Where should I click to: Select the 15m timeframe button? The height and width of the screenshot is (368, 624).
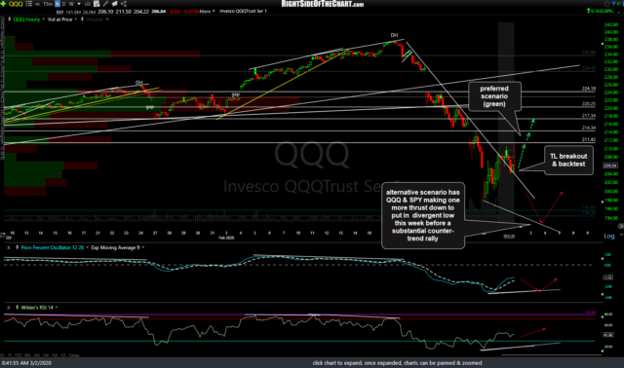pos(48,4)
